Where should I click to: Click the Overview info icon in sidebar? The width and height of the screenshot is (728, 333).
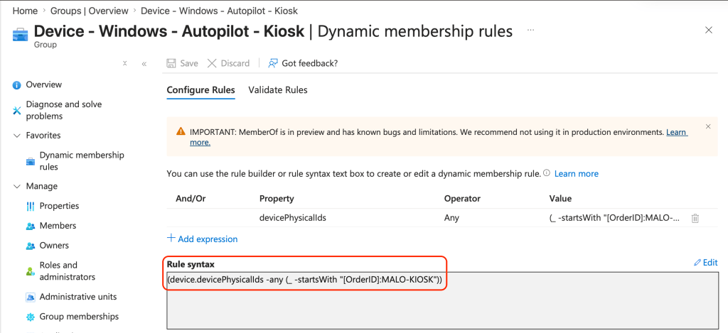(x=17, y=85)
